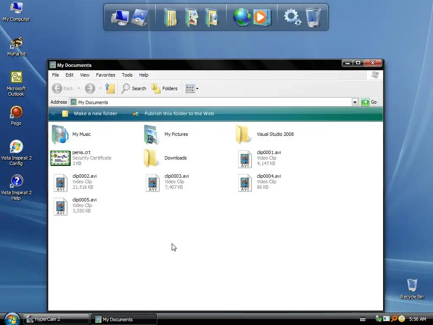Screen dimensions: 433x325
Task: Select the desktop Recycle Bin icon
Action: pos(412,289)
